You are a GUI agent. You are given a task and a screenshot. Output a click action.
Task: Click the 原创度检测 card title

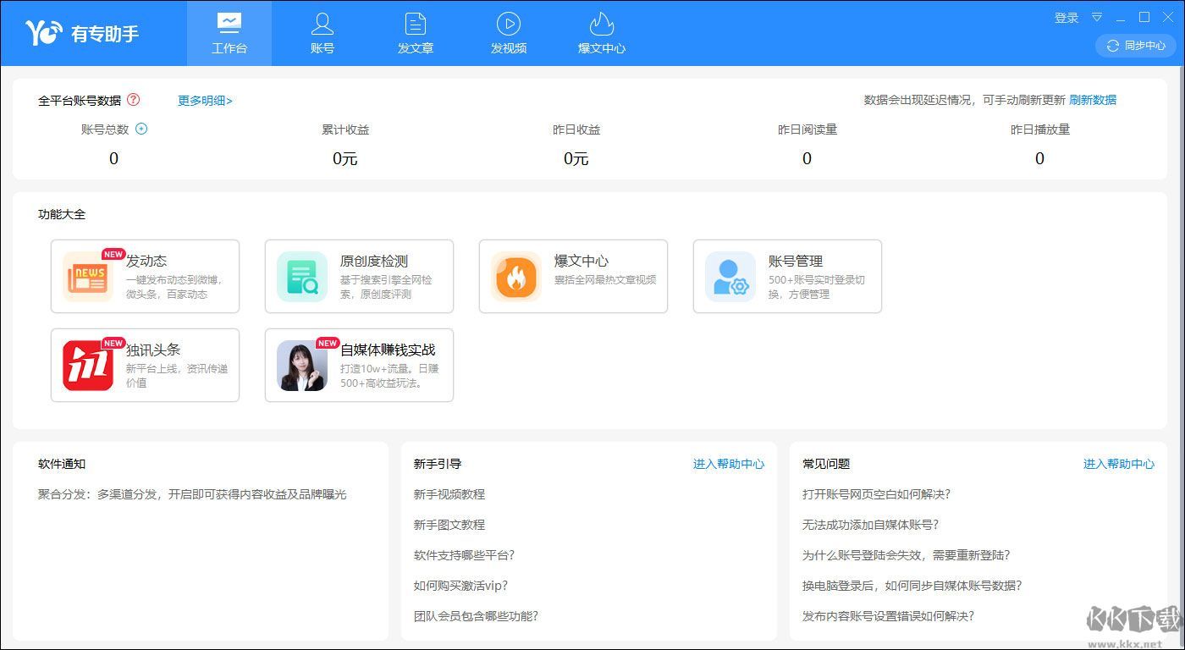click(374, 262)
